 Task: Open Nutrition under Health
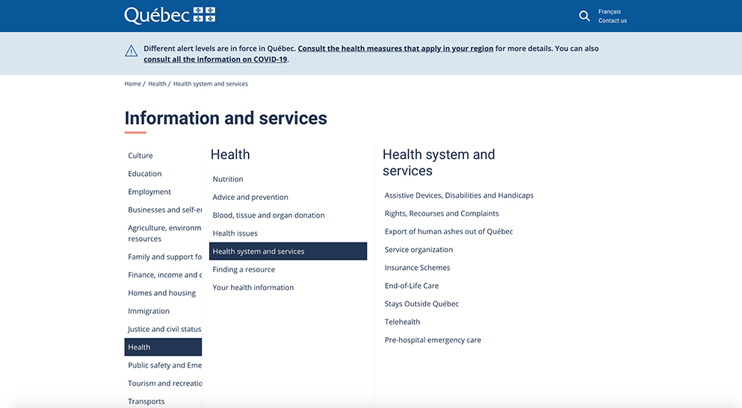(228, 179)
